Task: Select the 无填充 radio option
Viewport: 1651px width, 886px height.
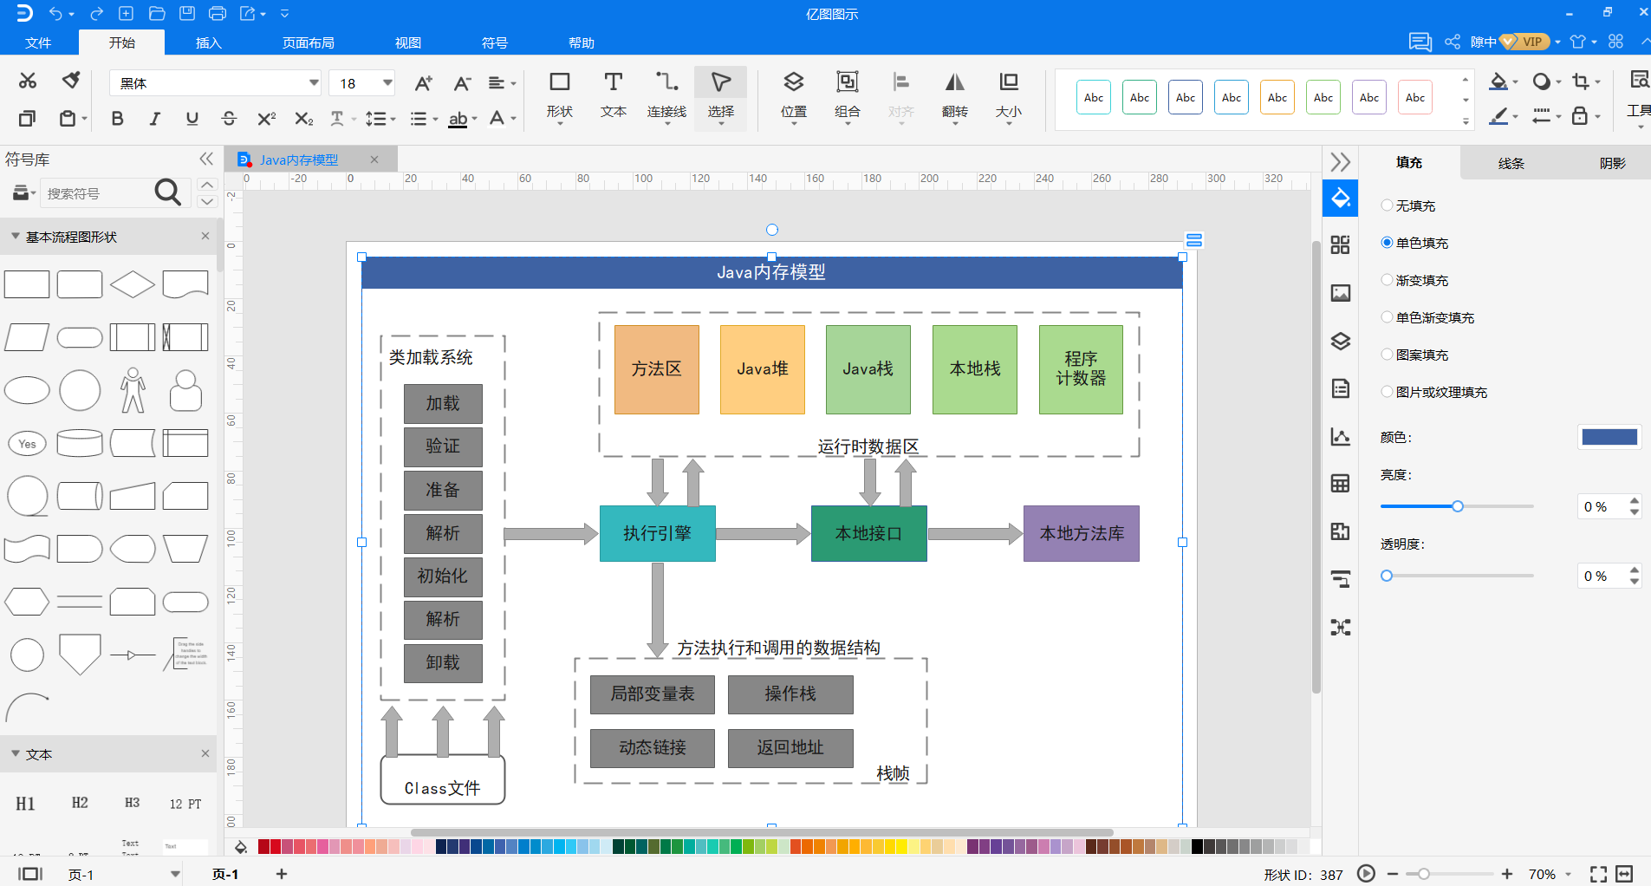Action: pyautogui.click(x=1387, y=205)
